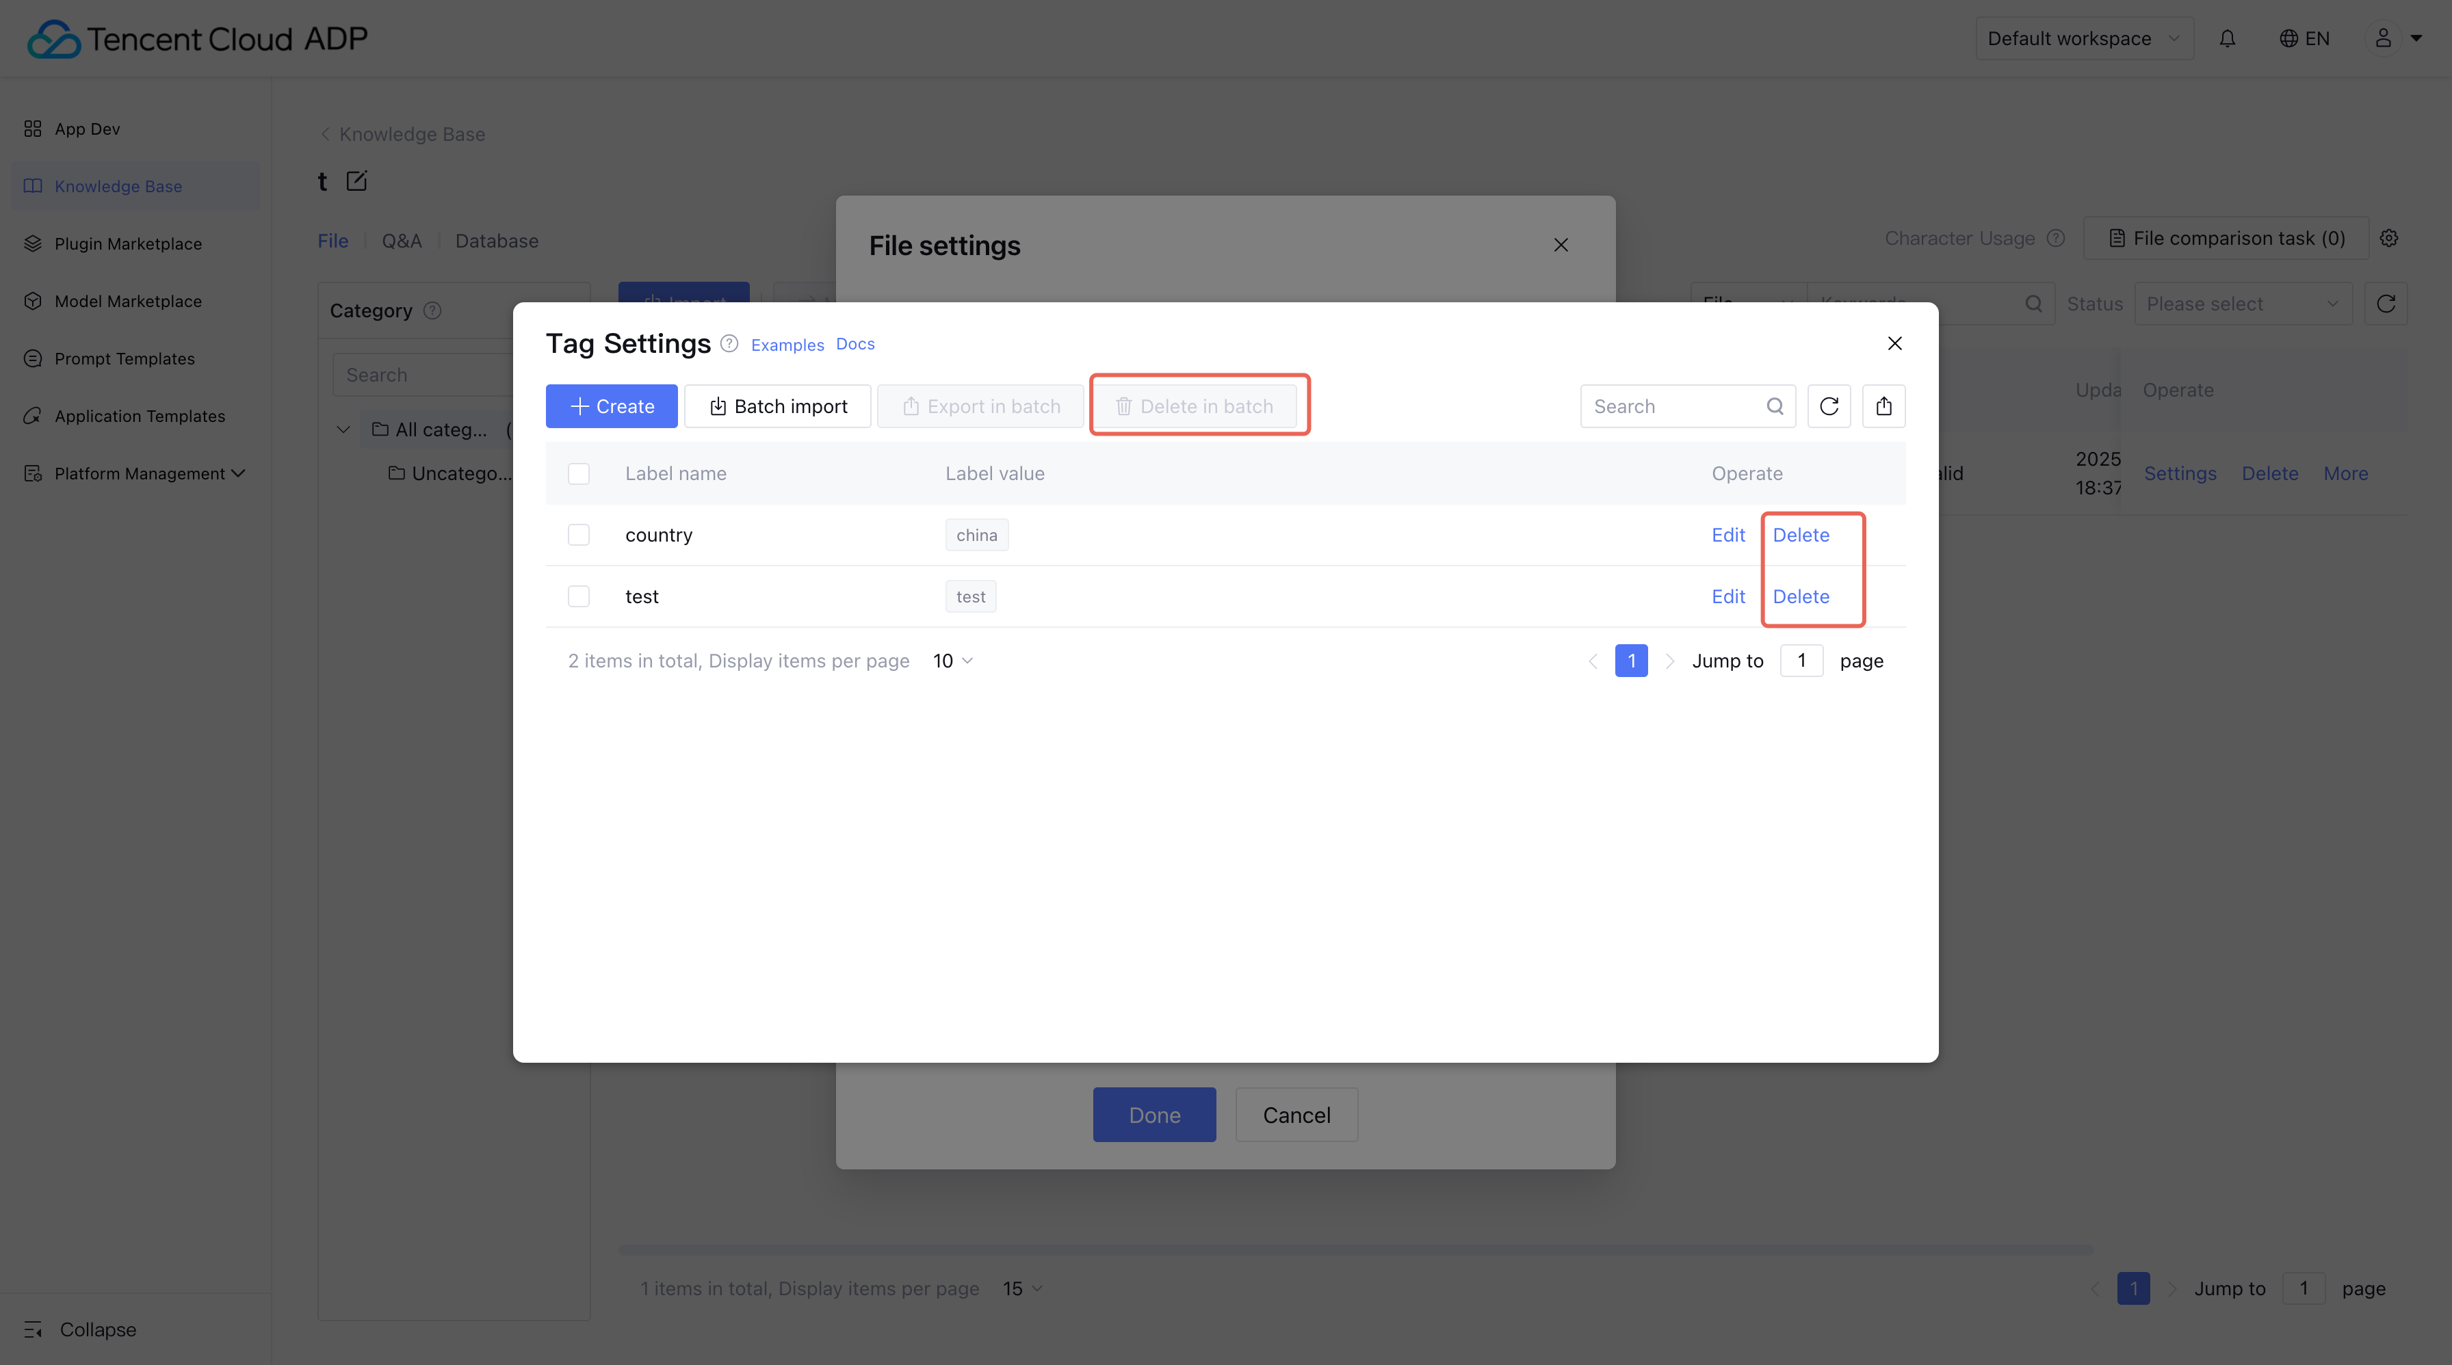Open the Status Please select dropdown
This screenshot has height=1365, width=2452.
[2243, 304]
